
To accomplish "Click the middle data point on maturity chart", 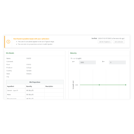I will 99,85.
